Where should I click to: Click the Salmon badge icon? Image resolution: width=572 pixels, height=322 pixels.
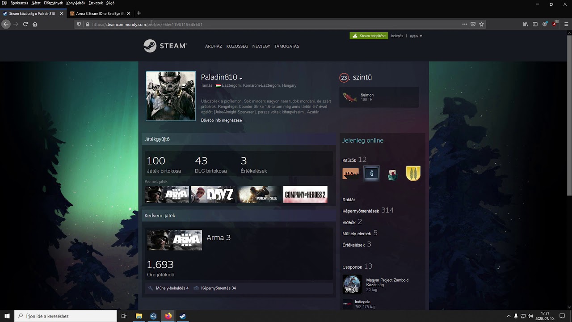click(349, 97)
